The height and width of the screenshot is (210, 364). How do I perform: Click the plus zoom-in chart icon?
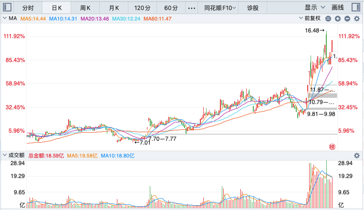[338, 19]
